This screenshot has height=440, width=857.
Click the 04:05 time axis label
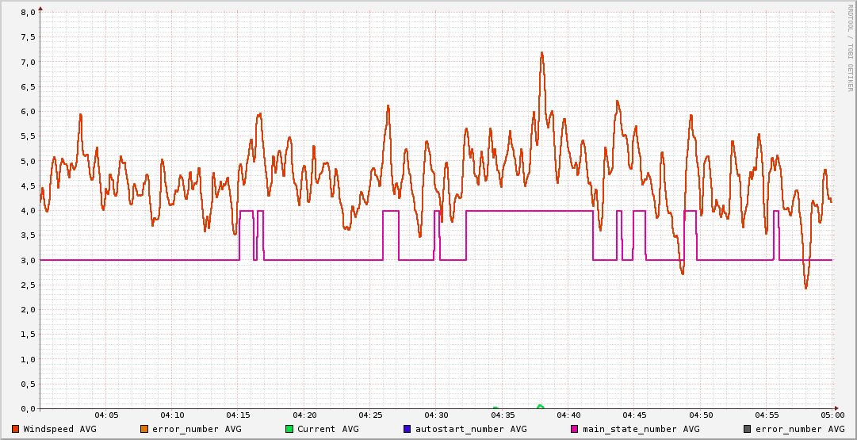(x=106, y=415)
